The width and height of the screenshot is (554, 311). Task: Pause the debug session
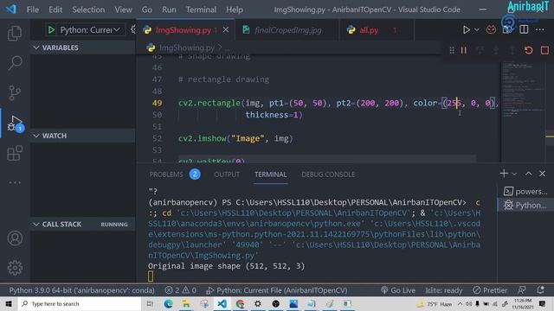(464, 50)
